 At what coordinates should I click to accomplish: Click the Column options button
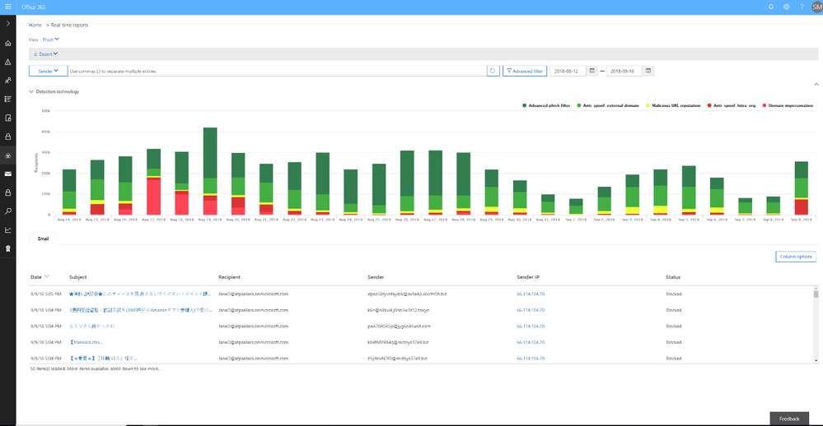click(796, 257)
